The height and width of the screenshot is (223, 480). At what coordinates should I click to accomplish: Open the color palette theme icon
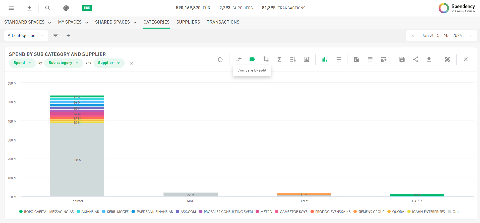click(x=66, y=8)
